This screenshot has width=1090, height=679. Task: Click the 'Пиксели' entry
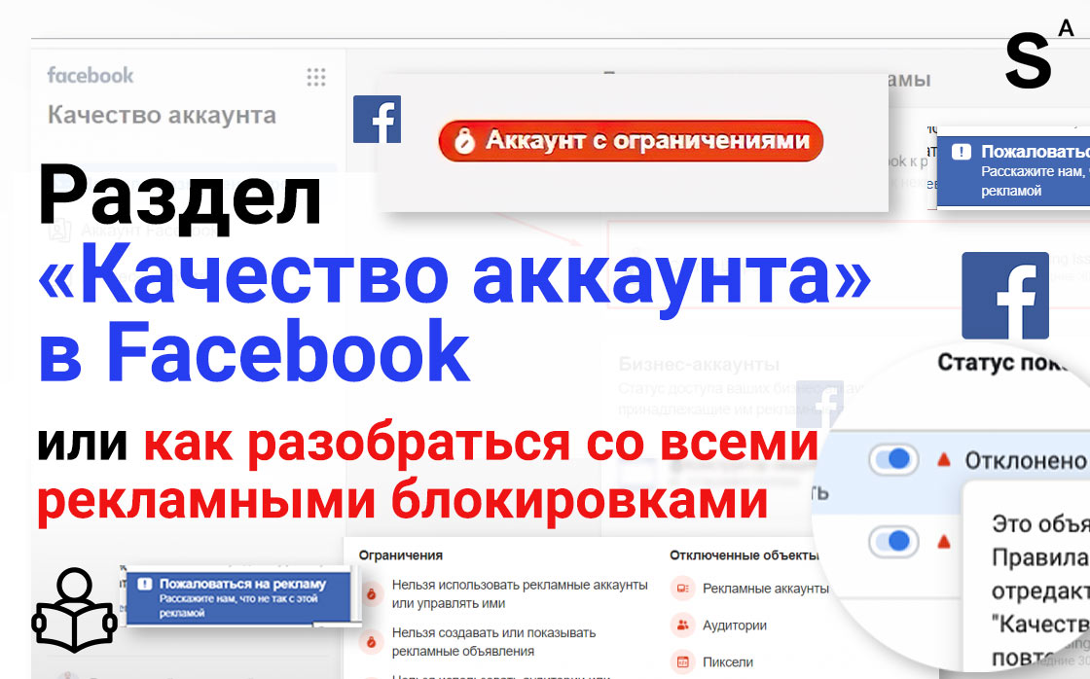click(727, 661)
